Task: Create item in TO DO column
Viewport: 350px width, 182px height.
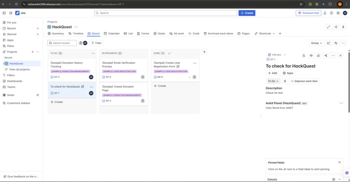Action: coord(57,102)
